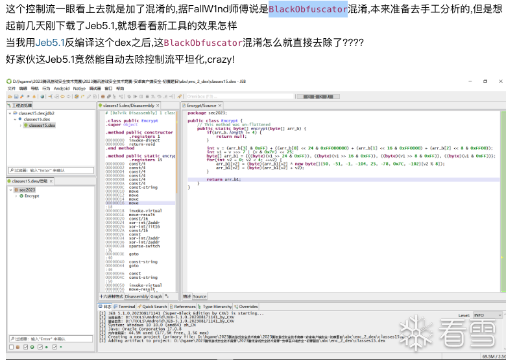Switch to the 描述 tab
Screen dimensions: 506x363
point(187,296)
